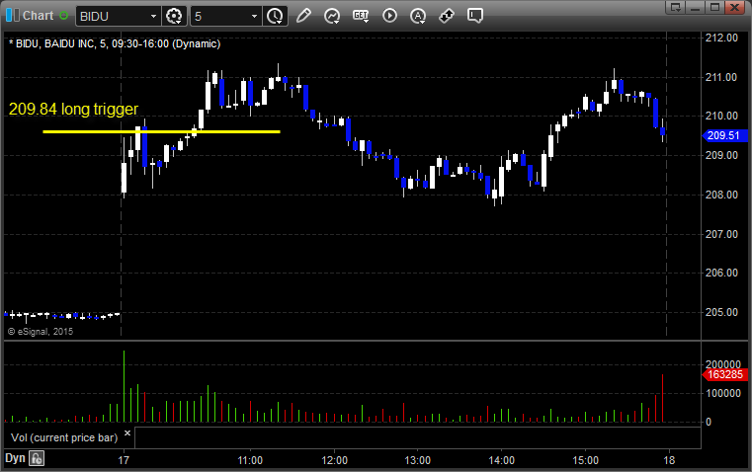Open the circled A alerts menu
Screen dimensions: 752x472
click(x=418, y=16)
